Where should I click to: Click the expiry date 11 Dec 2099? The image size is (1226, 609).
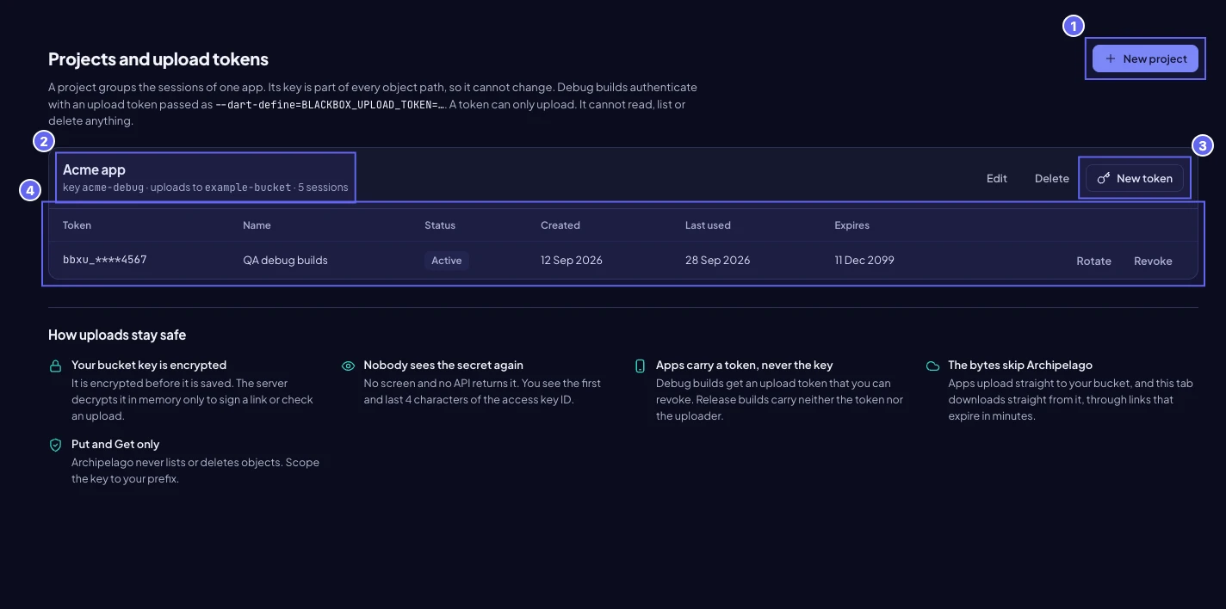[x=864, y=260]
